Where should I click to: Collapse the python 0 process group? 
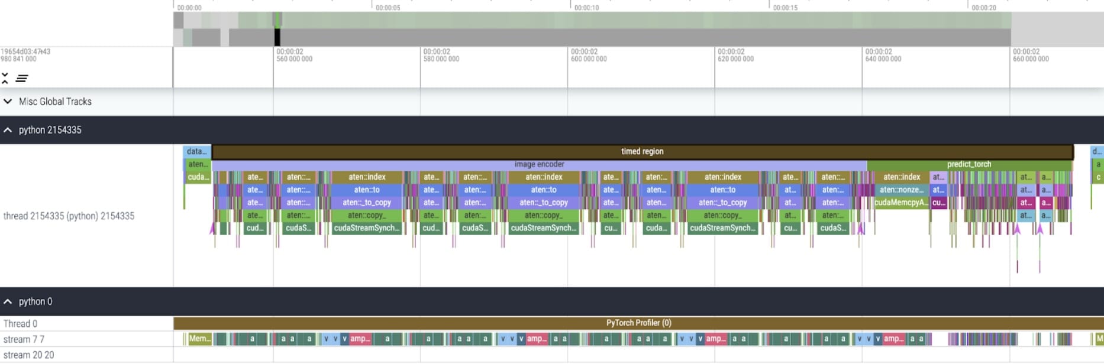pyautogui.click(x=8, y=301)
